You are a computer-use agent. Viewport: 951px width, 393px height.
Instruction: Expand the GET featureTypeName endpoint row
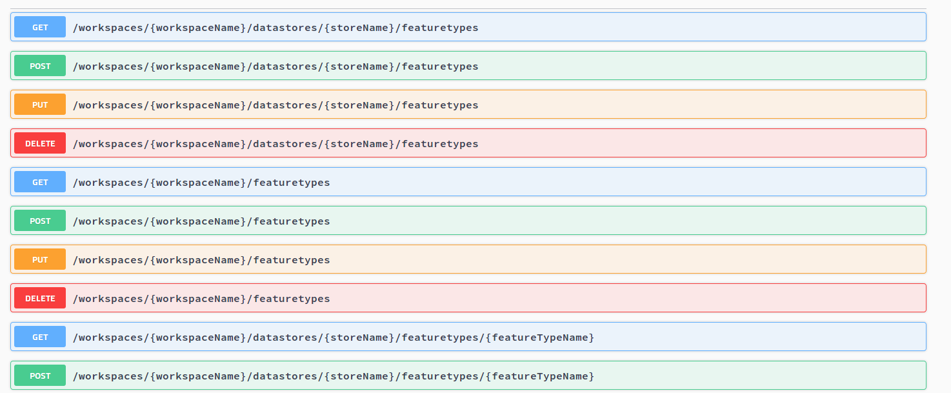[452, 336]
